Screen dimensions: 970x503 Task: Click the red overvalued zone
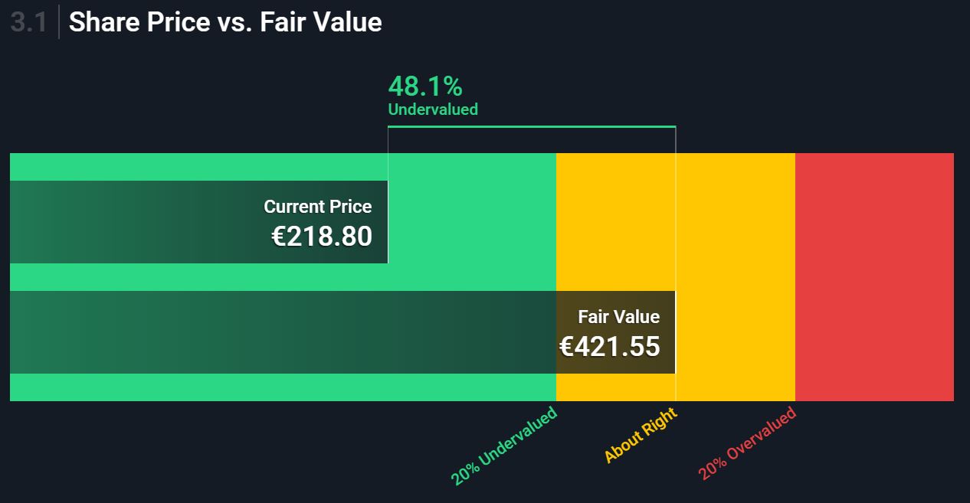874,276
